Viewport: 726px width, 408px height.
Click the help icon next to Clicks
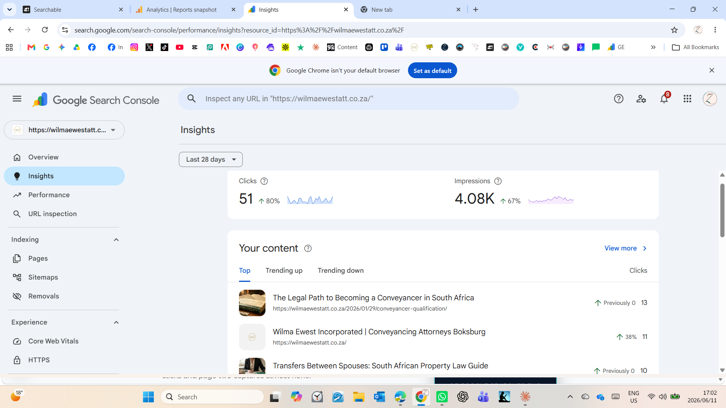[264, 181]
